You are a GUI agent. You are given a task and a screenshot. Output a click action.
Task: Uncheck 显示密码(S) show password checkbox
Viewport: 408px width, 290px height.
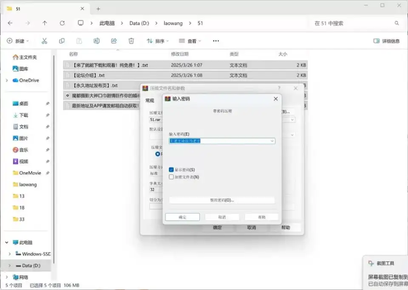pos(171,170)
